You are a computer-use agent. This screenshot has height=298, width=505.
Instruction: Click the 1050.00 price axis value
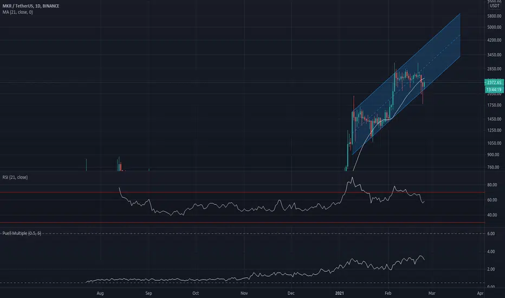pos(494,143)
